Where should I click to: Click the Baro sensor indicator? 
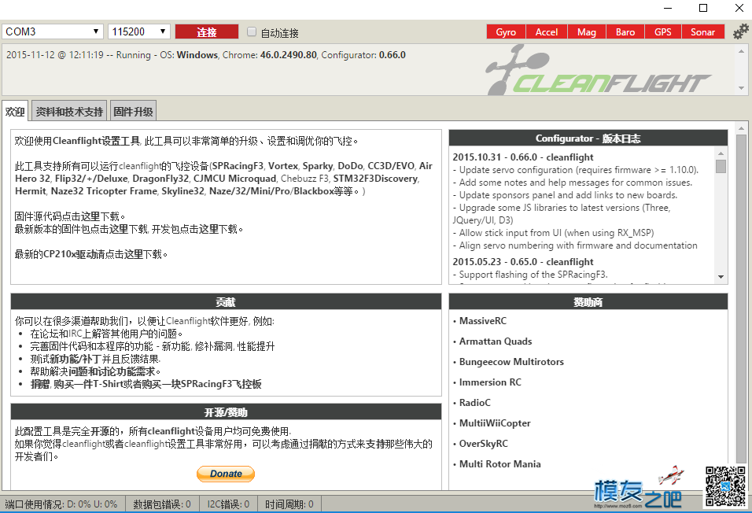coord(625,31)
